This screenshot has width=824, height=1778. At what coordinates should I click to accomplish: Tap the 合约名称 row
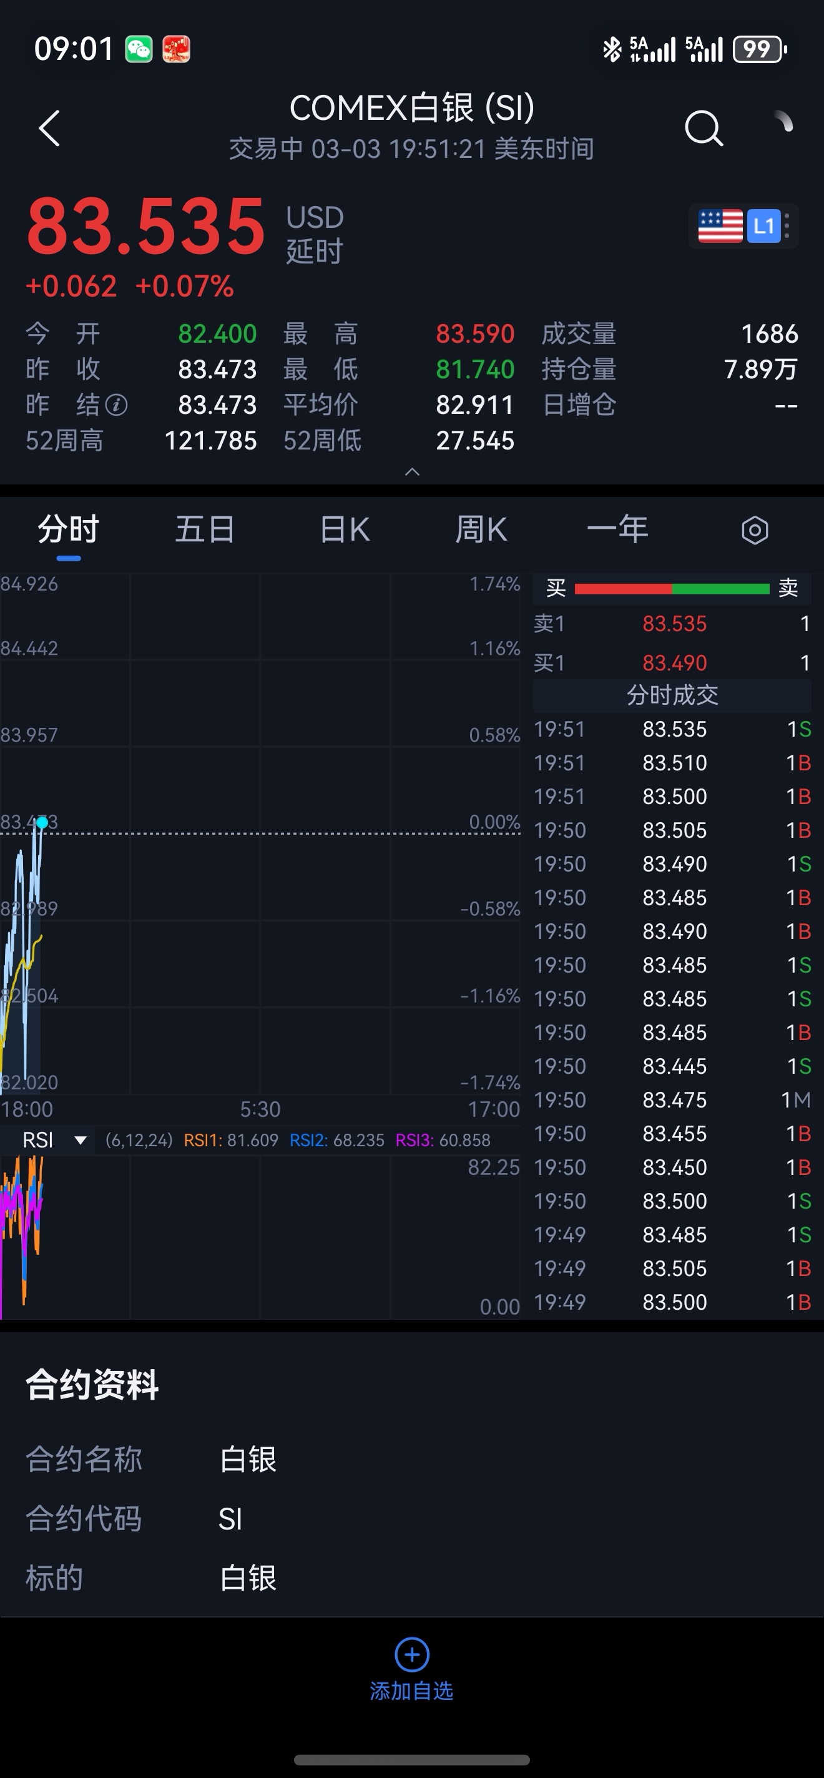[x=412, y=1460]
